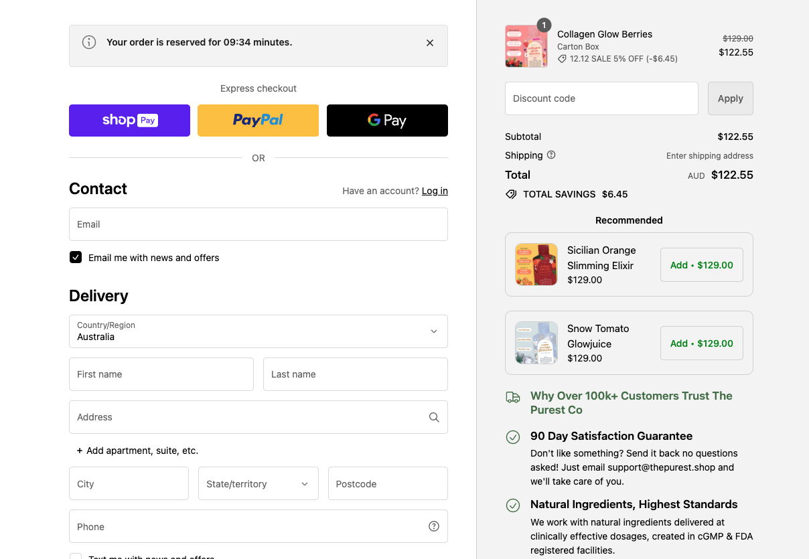The image size is (809, 559).
Task: Click the checkmark beside Natural Ingredients heading
Action: point(513,505)
